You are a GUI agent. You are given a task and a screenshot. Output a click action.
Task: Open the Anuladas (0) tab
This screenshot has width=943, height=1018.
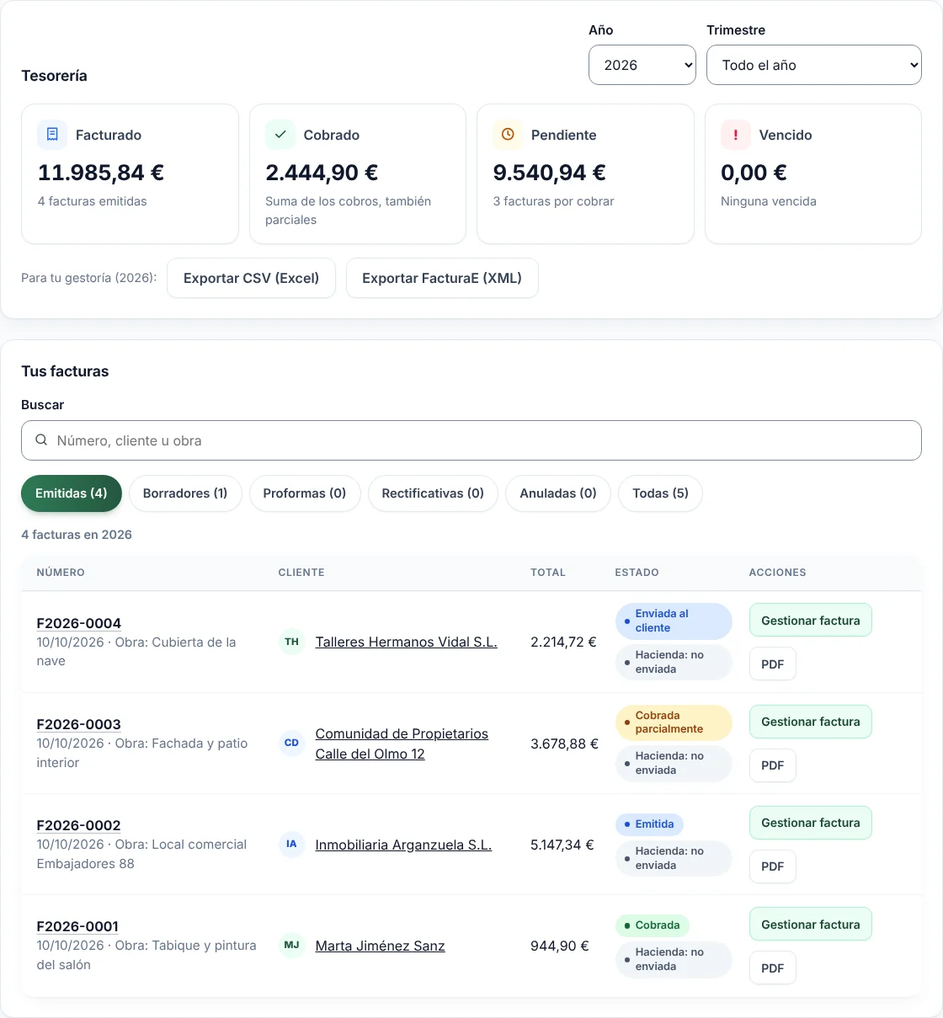pos(558,493)
